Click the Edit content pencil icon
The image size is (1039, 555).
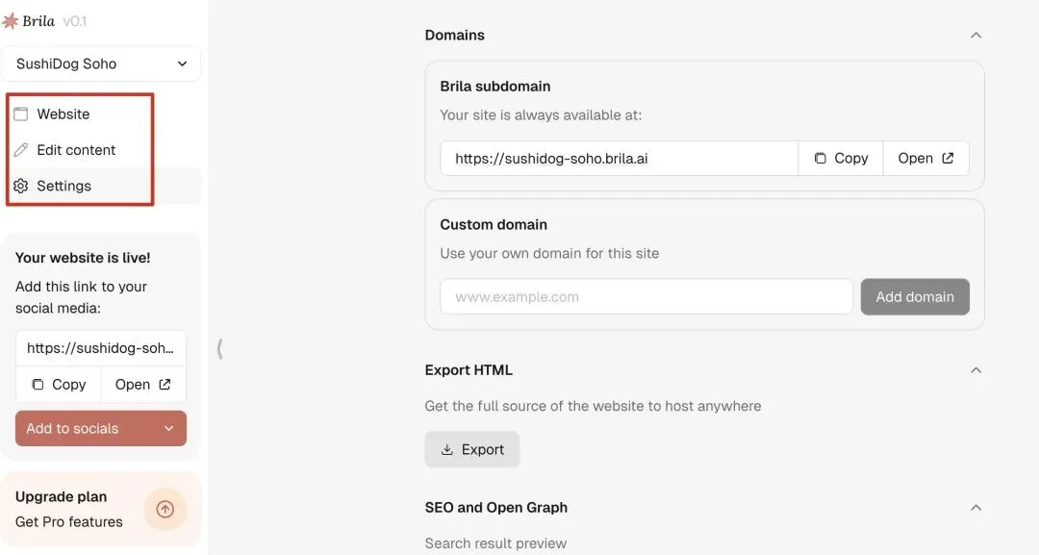pyautogui.click(x=21, y=150)
